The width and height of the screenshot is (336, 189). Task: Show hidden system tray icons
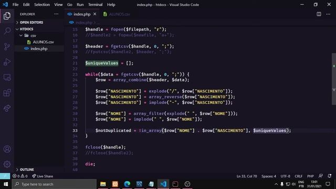click(276, 184)
